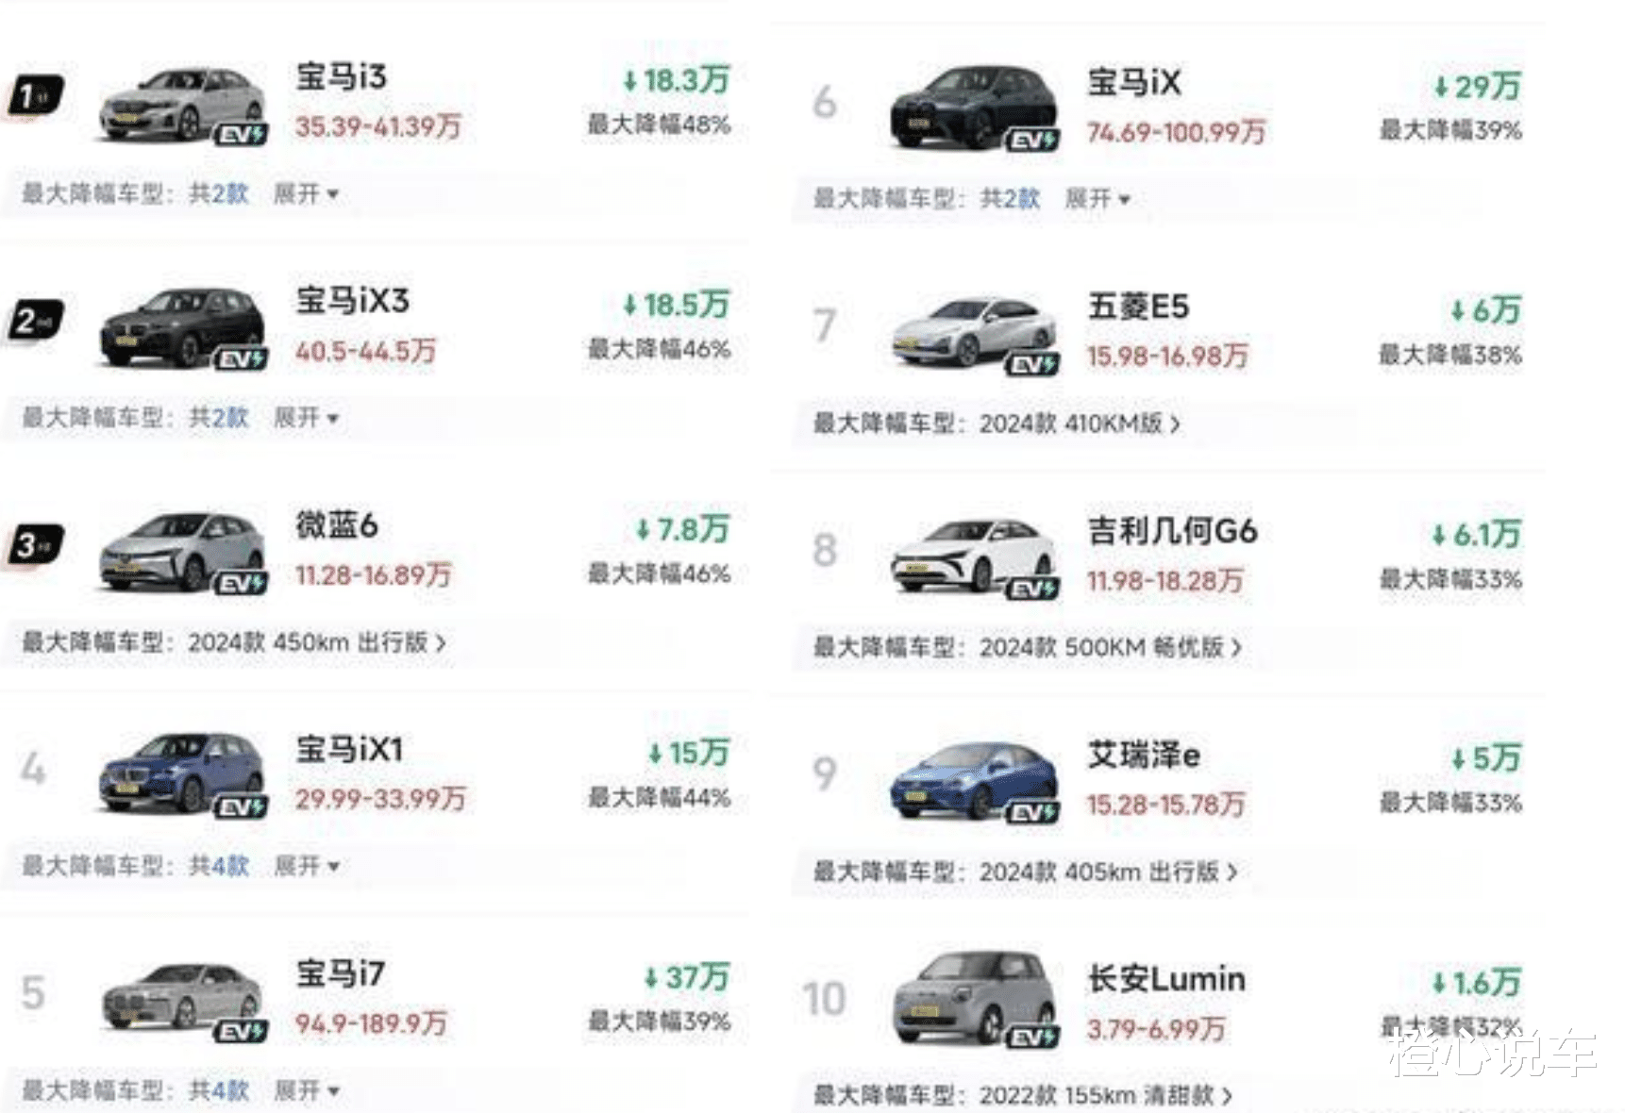
Task: Expand 宝马i3 max-discount models list
Action: [306, 194]
